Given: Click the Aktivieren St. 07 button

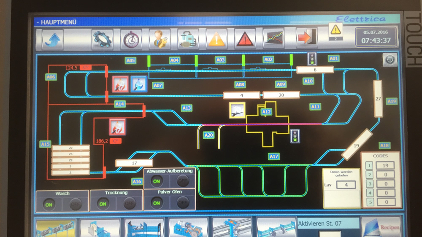Looking at the screenshot, I should coord(328,224).
